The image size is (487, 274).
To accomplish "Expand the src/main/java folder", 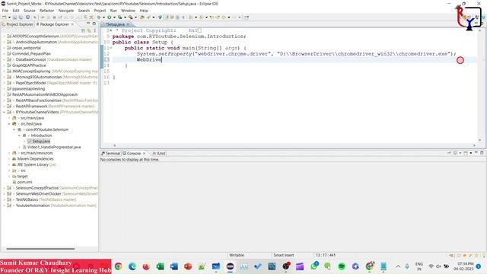I will click(x=9, y=118).
